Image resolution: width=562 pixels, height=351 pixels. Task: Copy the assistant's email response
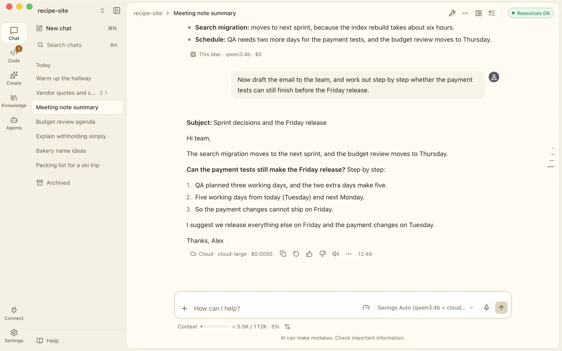(283, 254)
